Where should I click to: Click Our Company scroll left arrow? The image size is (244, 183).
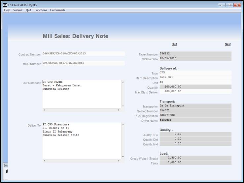[x=45, y=110]
